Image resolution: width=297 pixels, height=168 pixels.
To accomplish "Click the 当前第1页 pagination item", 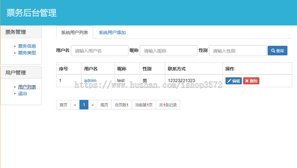I will 144,105.
